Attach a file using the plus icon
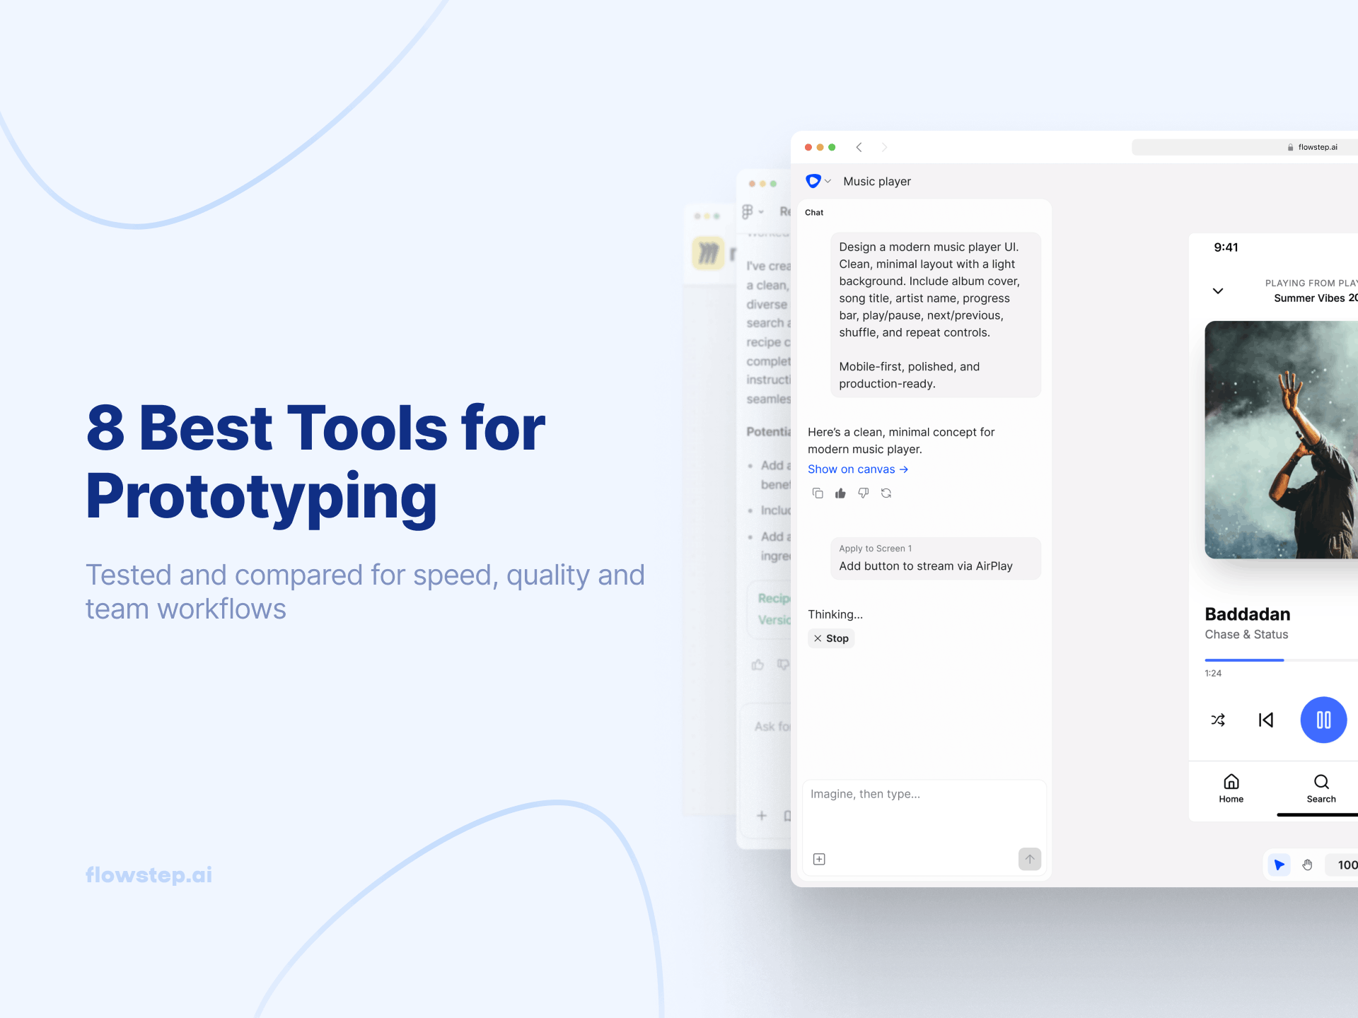The image size is (1358, 1018). point(820,859)
